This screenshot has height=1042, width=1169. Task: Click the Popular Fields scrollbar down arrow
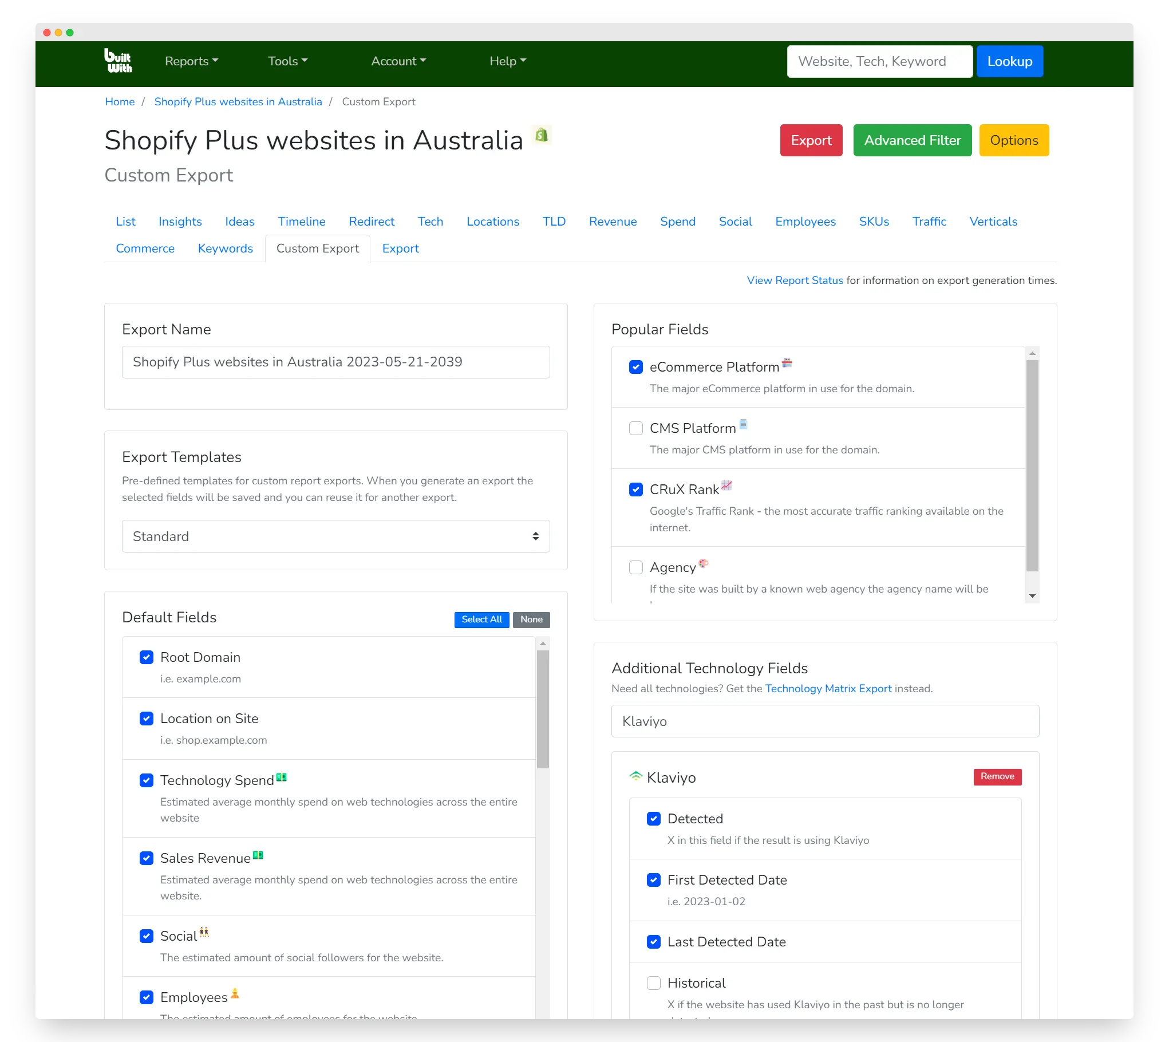pyautogui.click(x=1032, y=596)
